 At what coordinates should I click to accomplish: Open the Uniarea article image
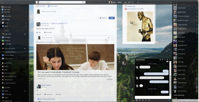[75, 57]
